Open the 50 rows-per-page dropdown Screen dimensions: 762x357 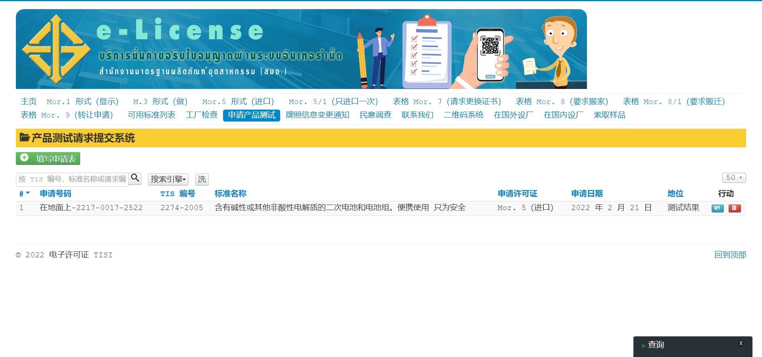pos(734,178)
